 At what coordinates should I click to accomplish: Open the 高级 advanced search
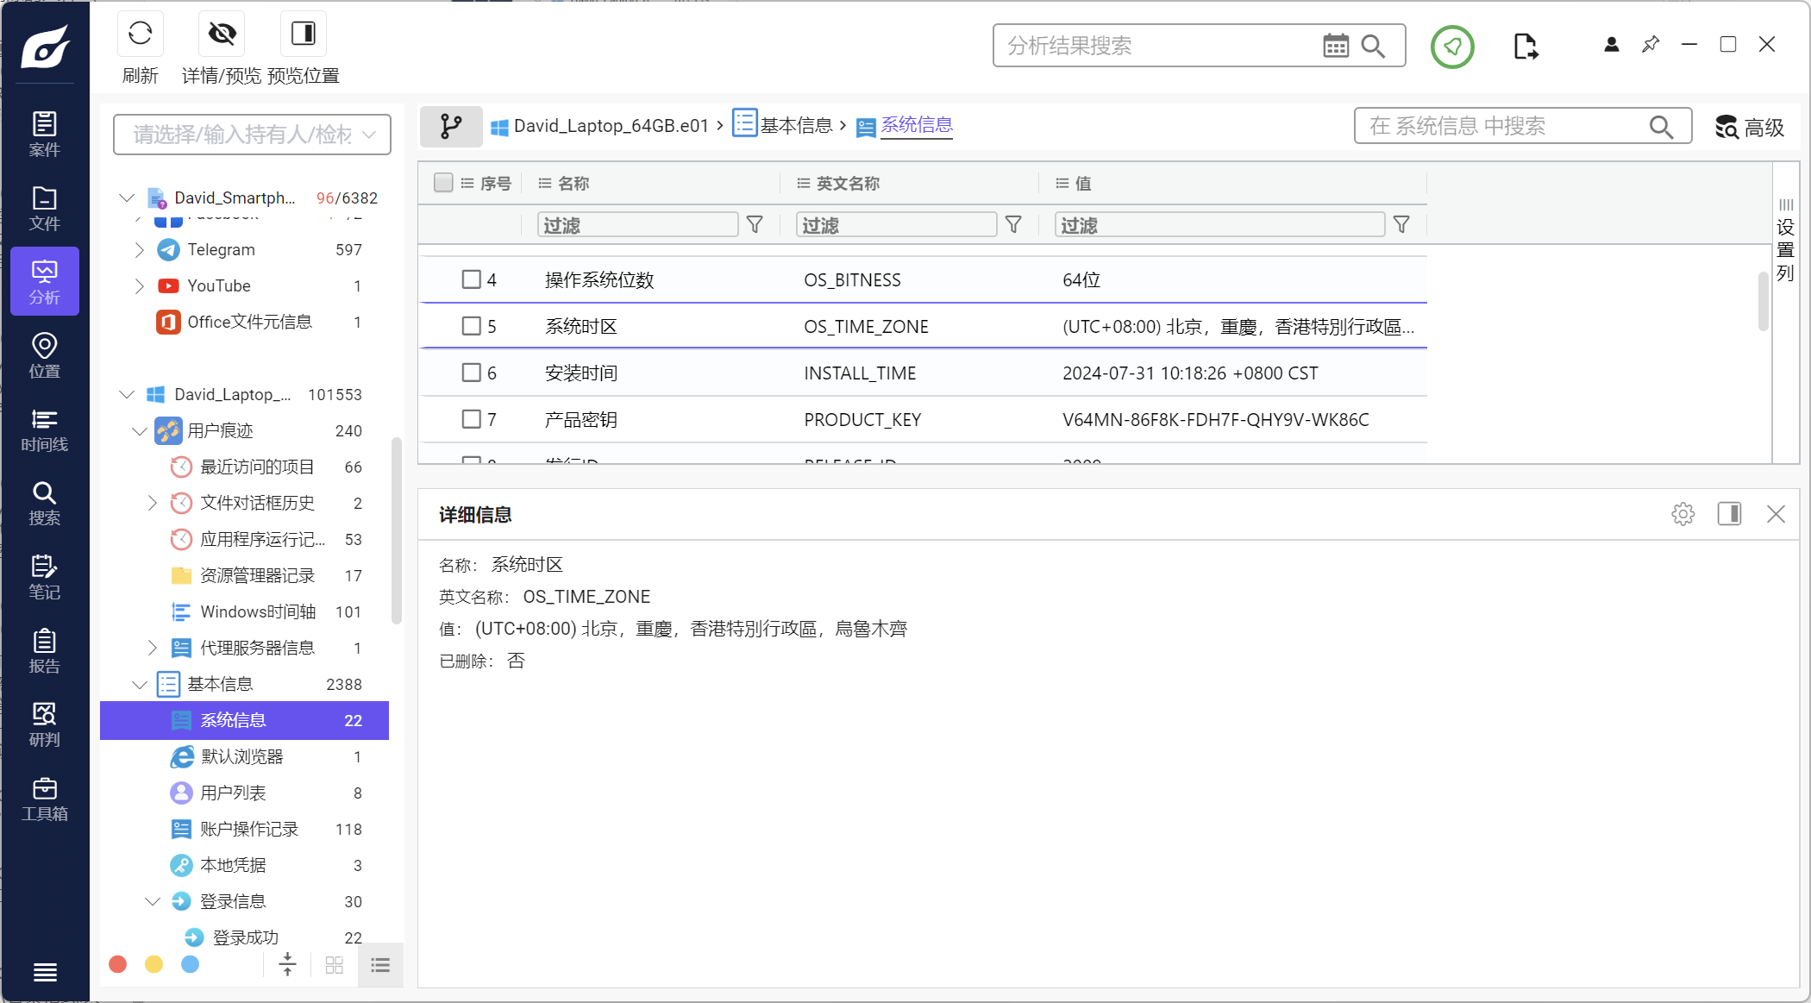tap(1750, 128)
